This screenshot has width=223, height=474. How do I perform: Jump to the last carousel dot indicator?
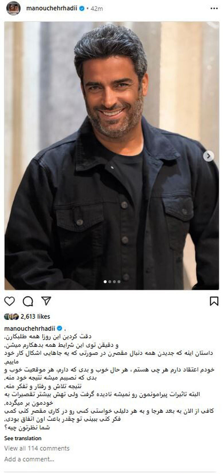119,282
